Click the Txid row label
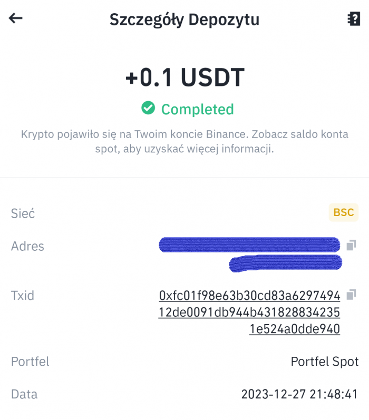Viewport: 369px width, 420px height. point(23,295)
